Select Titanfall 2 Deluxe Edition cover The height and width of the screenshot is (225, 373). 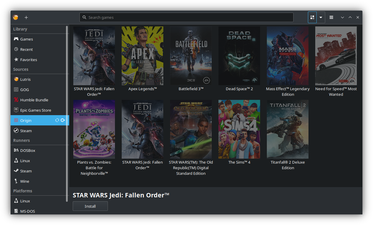point(288,129)
